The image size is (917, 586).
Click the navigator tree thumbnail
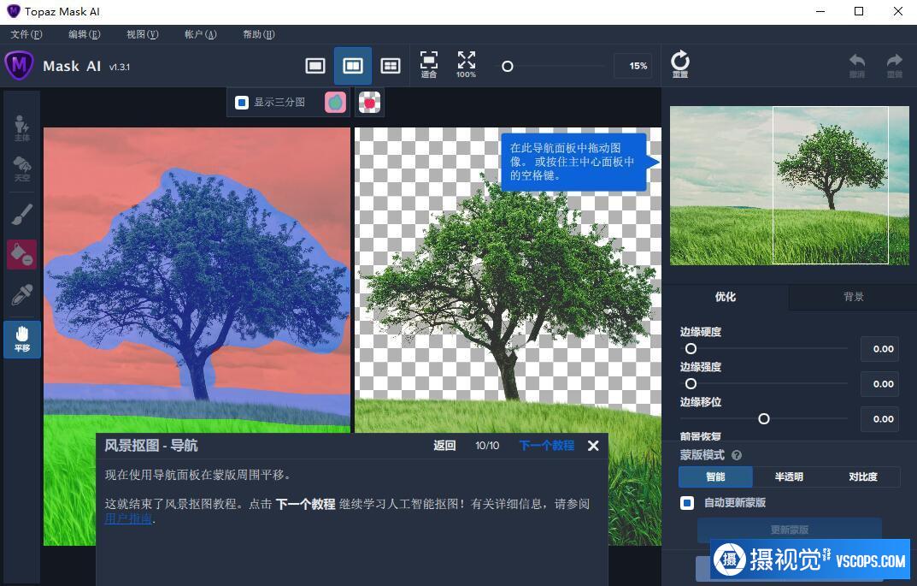click(789, 186)
